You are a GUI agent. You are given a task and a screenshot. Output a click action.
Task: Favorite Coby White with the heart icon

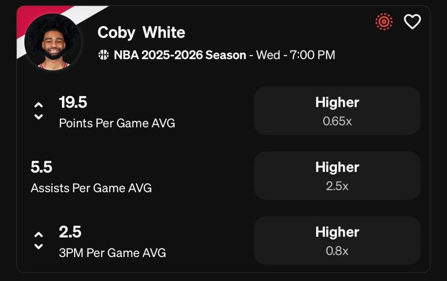412,21
